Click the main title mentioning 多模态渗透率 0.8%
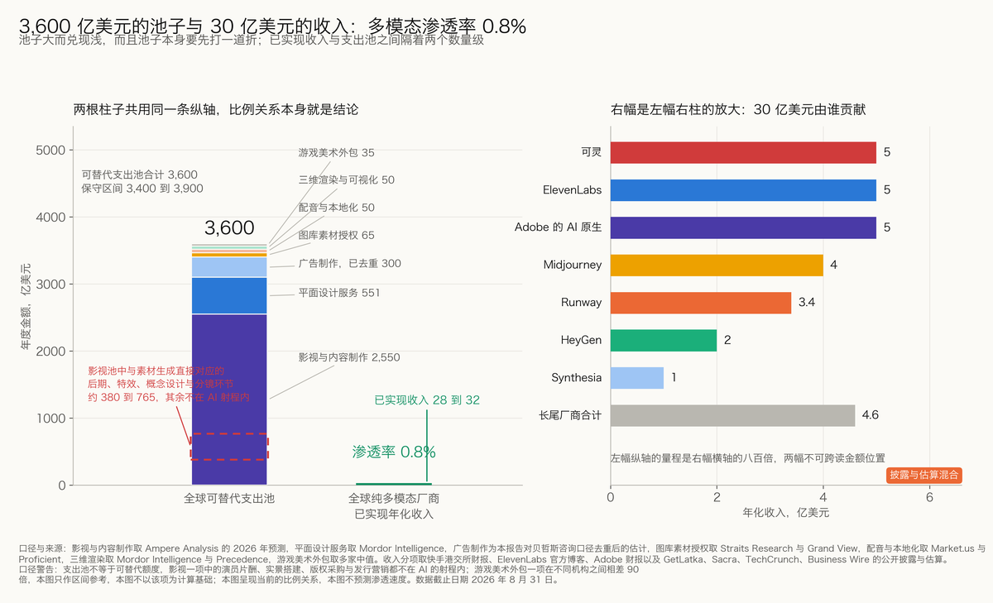The width and height of the screenshot is (993, 603). (x=272, y=26)
